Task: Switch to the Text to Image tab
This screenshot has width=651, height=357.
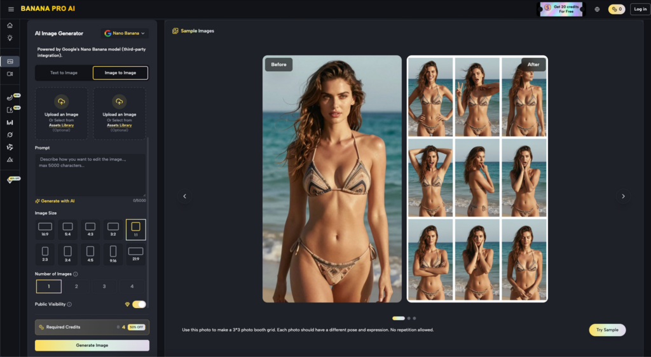Action: (x=64, y=73)
